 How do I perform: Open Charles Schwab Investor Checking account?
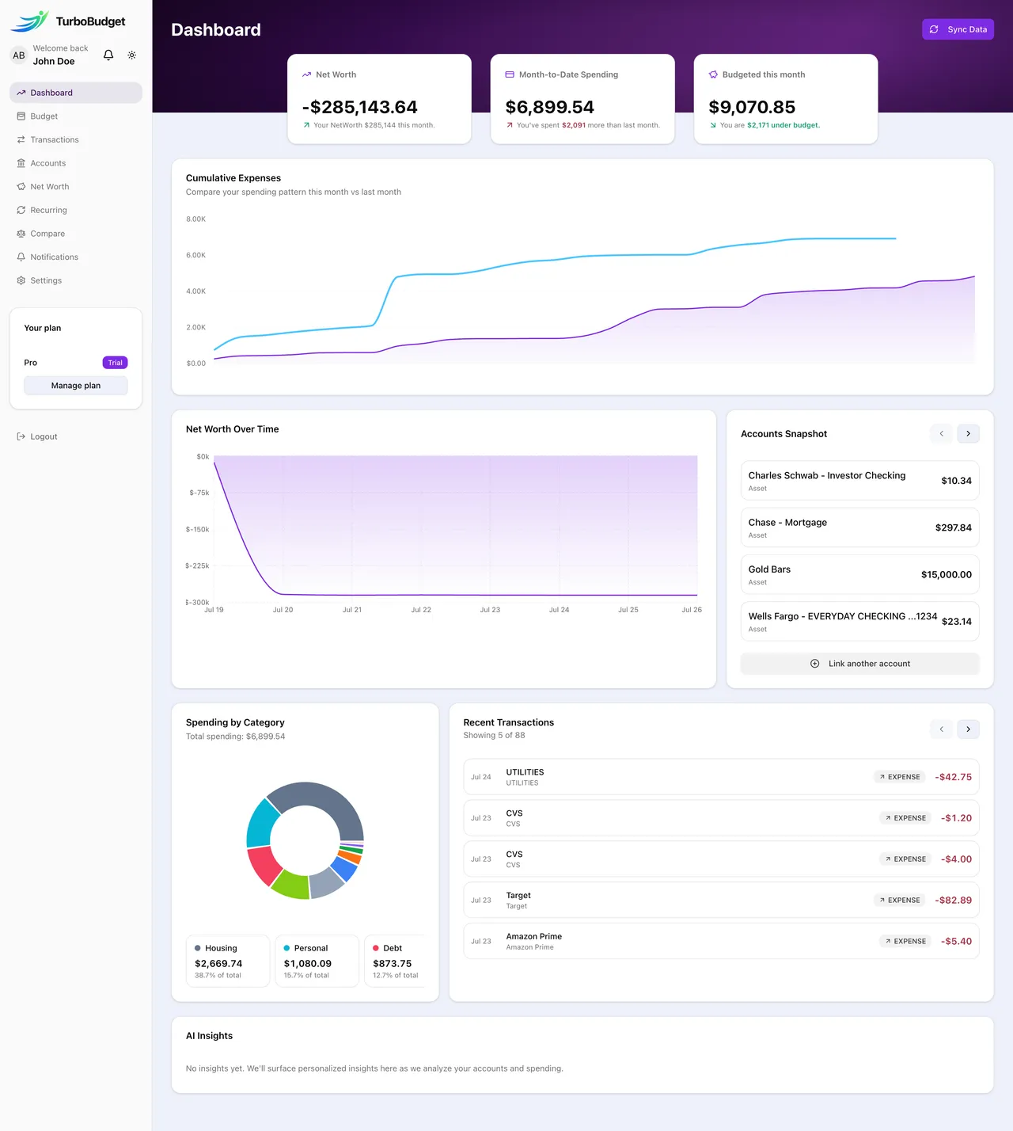click(x=860, y=481)
